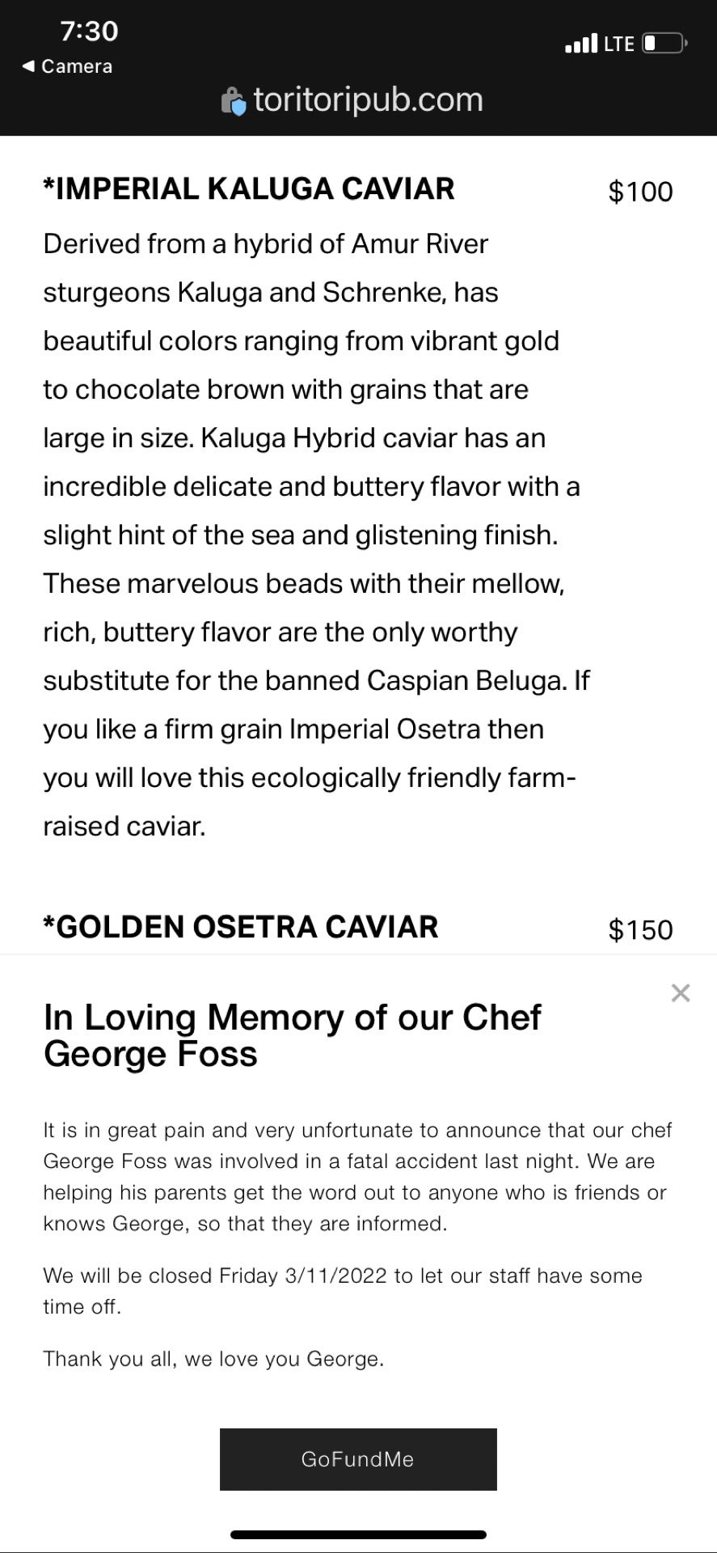
Task: Open the GoFundMe page
Action: click(358, 1459)
